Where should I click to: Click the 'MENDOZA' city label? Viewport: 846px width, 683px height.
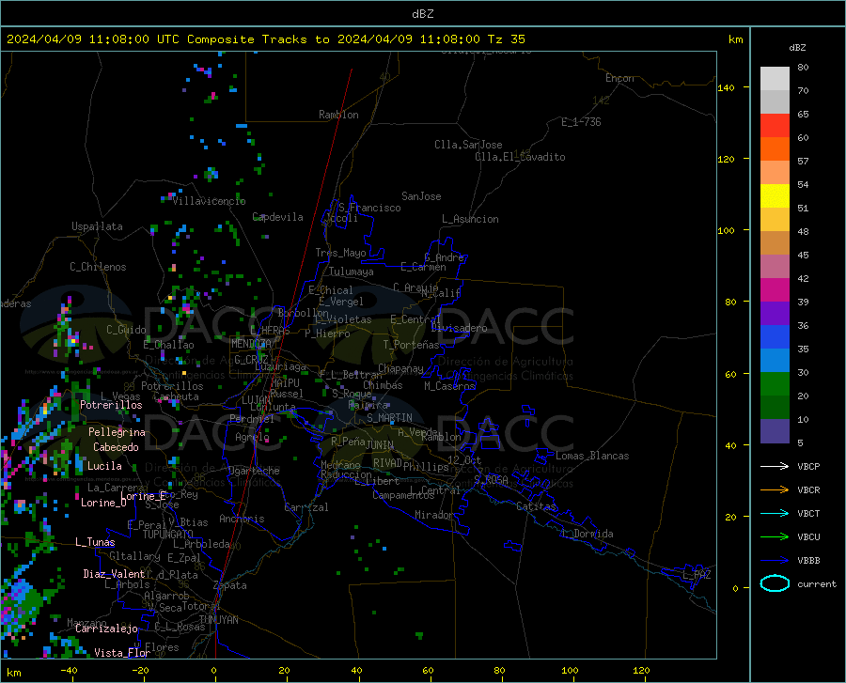[251, 344]
